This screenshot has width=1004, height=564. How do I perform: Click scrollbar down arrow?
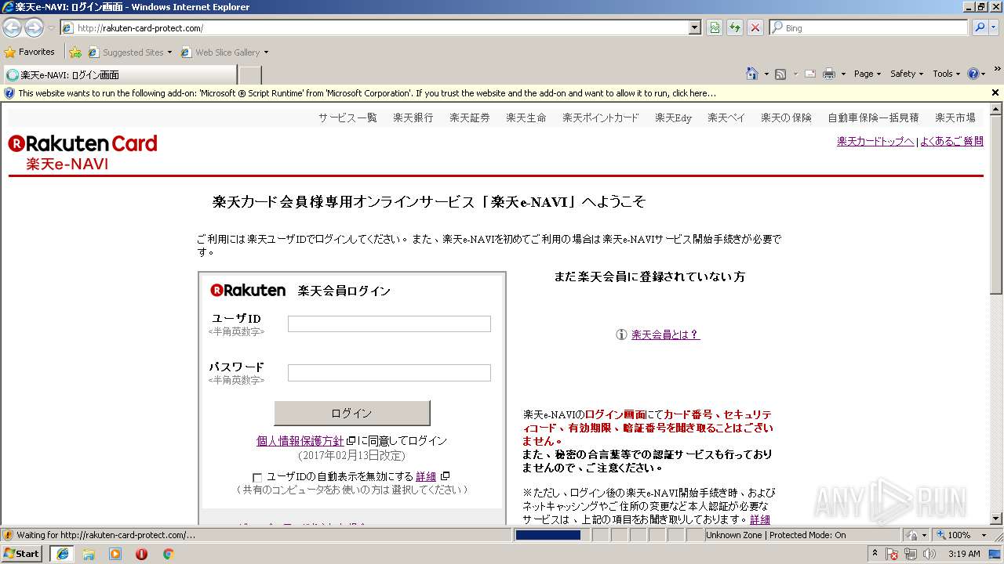[996, 519]
